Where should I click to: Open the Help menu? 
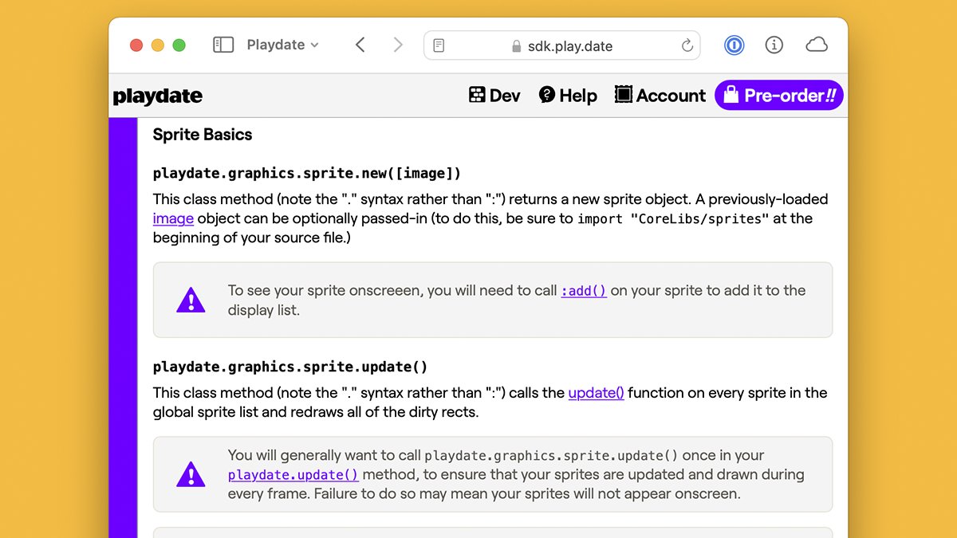(x=568, y=96)
